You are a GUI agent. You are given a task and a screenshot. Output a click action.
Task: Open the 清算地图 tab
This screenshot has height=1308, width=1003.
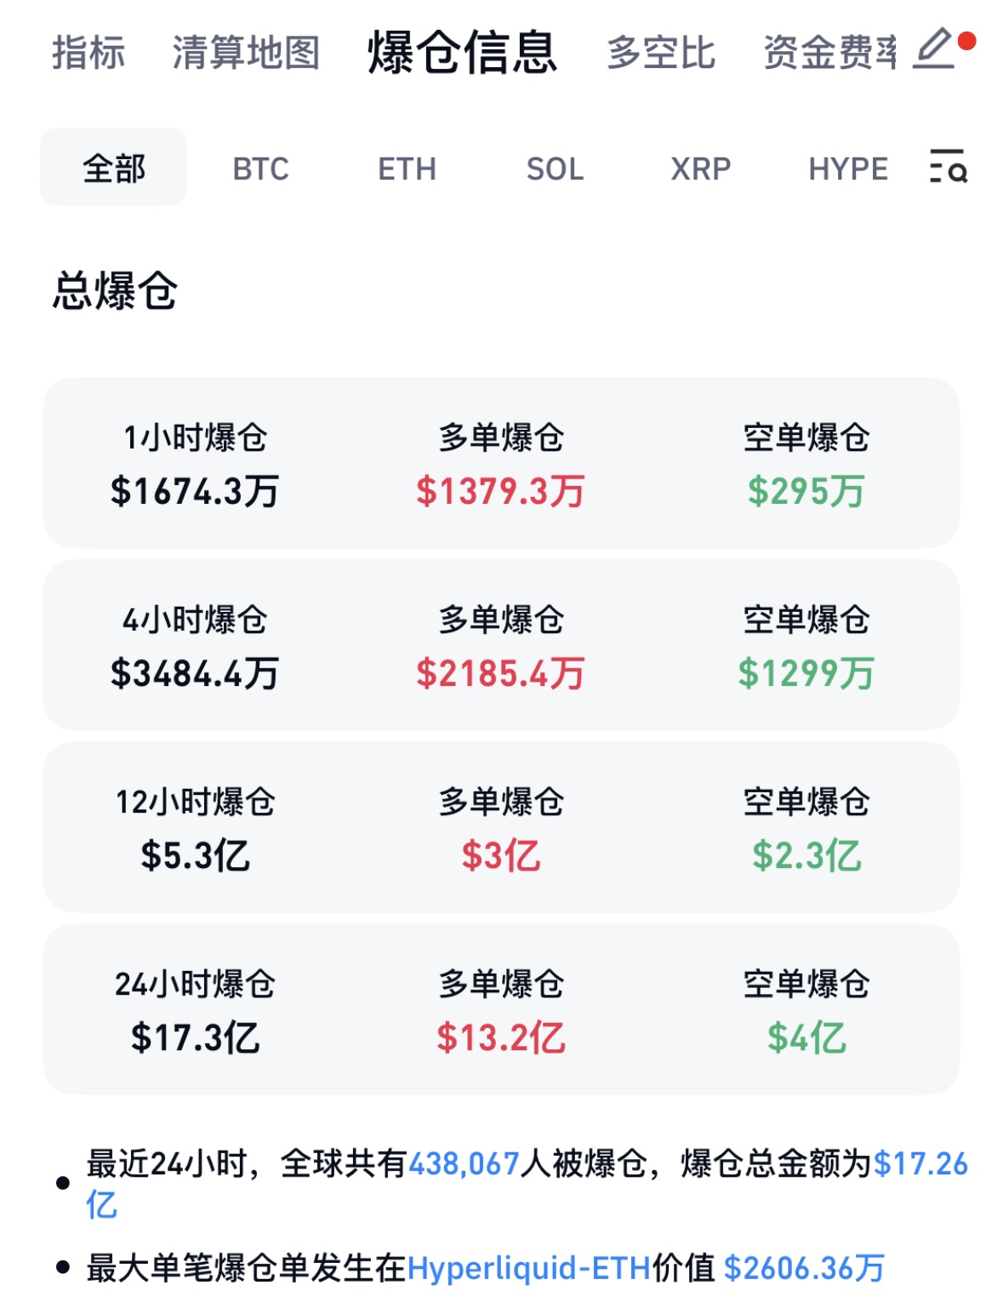246,53
